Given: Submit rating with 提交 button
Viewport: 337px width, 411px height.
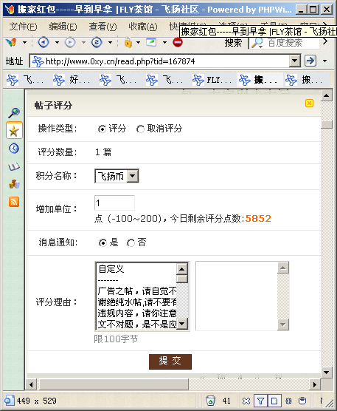Looking at the screenshot, I should (170, 361).
